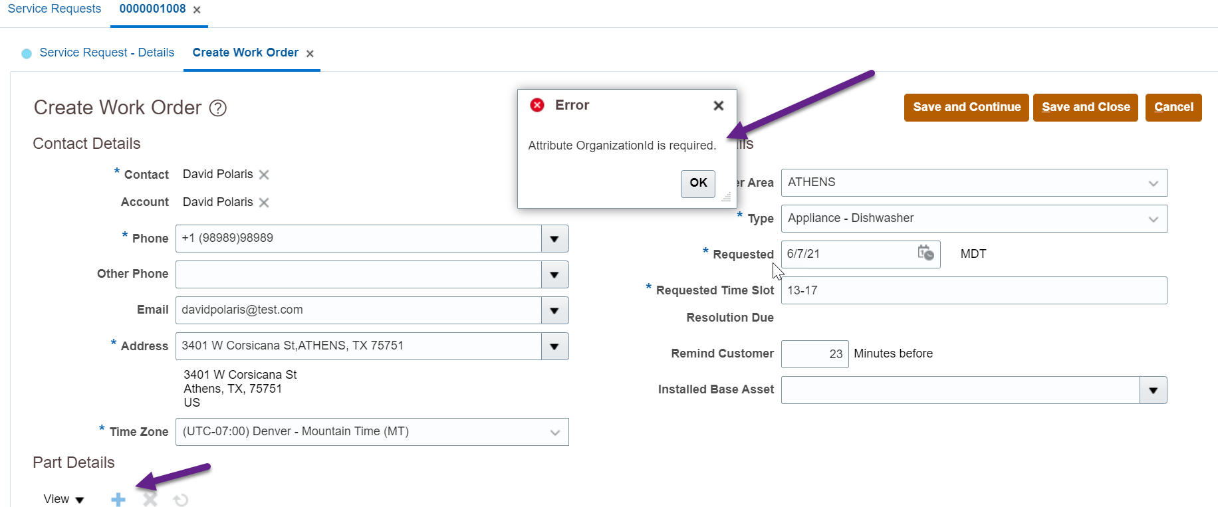Click into the Phone input field
Image resolution: width=1218 pixels, height=507 pixels.
358,239
